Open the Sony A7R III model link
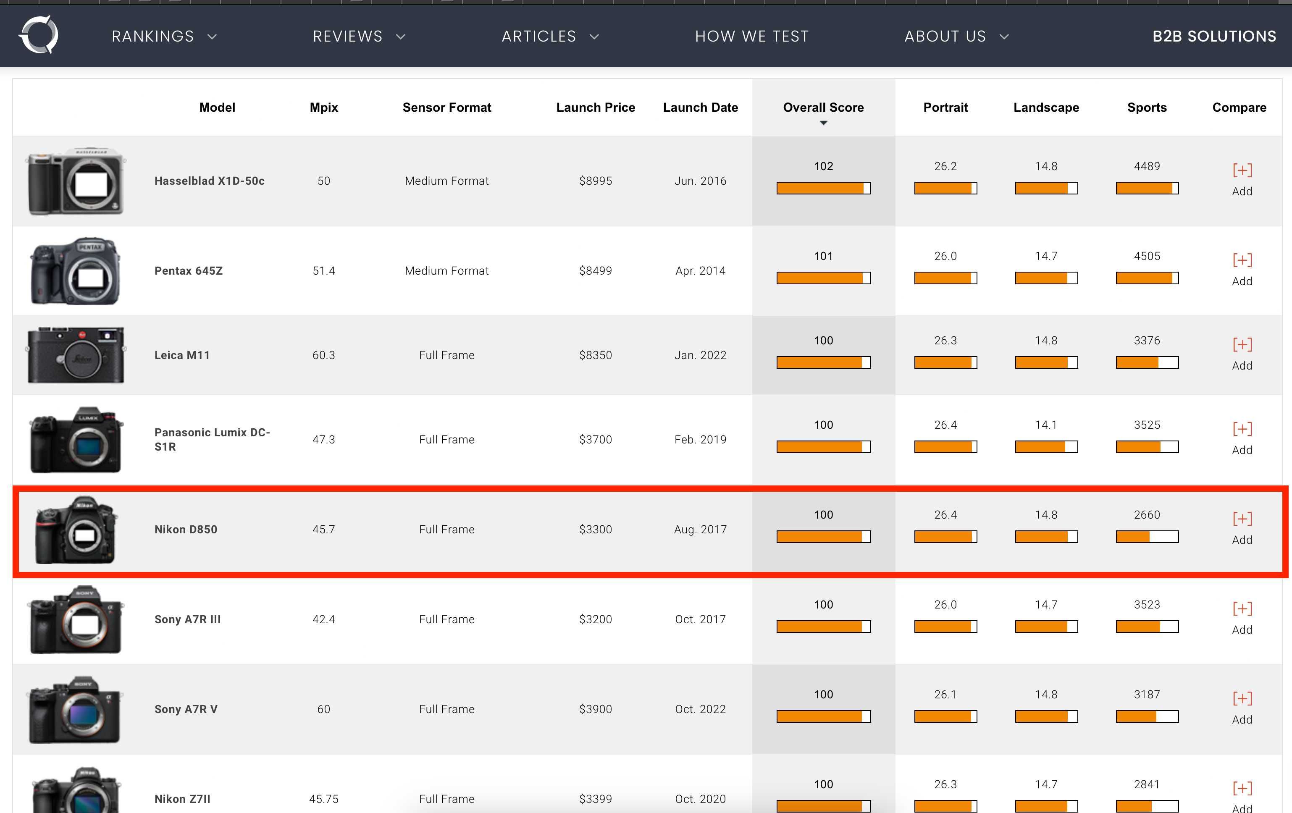1292x813 pixels. 187,619
